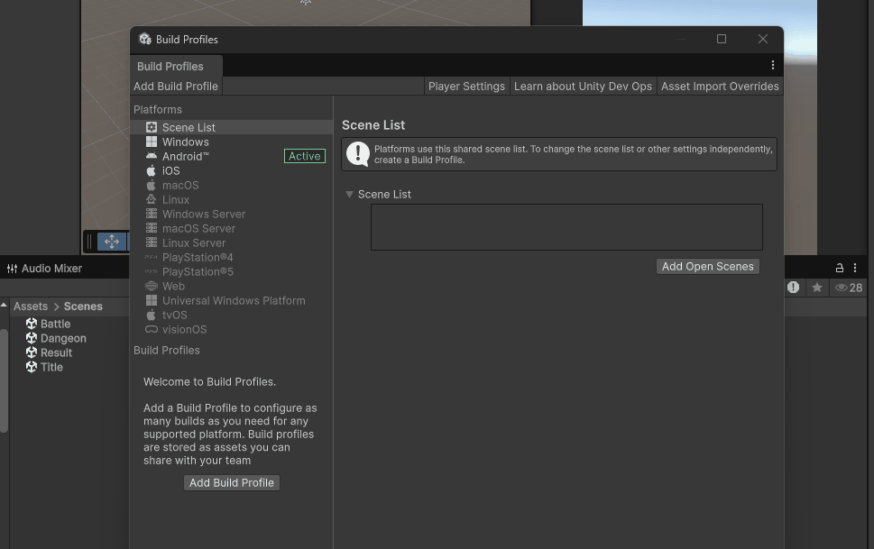Open Player Settings

[466, 87]
